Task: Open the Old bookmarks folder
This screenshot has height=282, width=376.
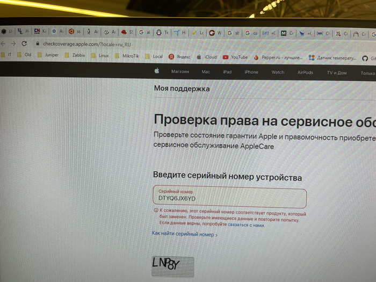Action: coord(24,55)
